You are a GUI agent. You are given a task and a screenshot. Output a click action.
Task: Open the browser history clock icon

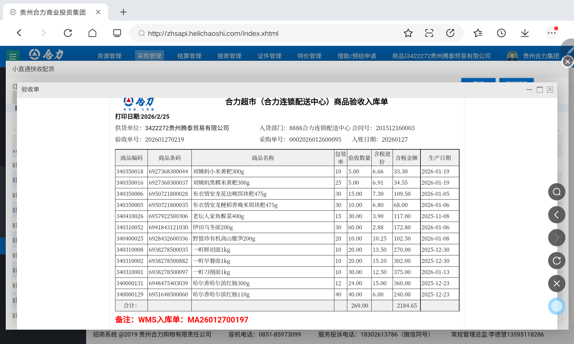coord(501,33)
